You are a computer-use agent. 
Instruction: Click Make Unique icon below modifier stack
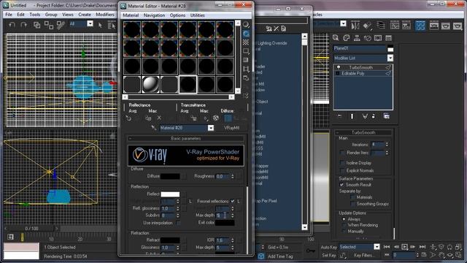(x=365, y=116)
